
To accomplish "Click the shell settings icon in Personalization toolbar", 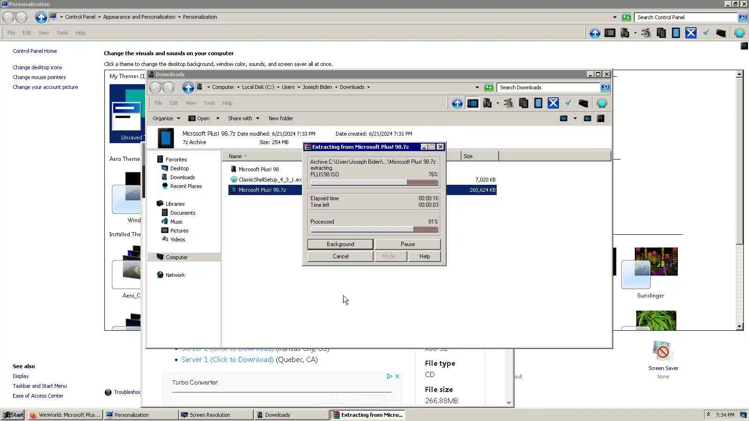I will click(x=740, y=33).
